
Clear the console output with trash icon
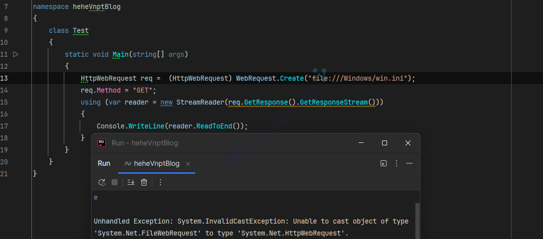pos(144,182)
